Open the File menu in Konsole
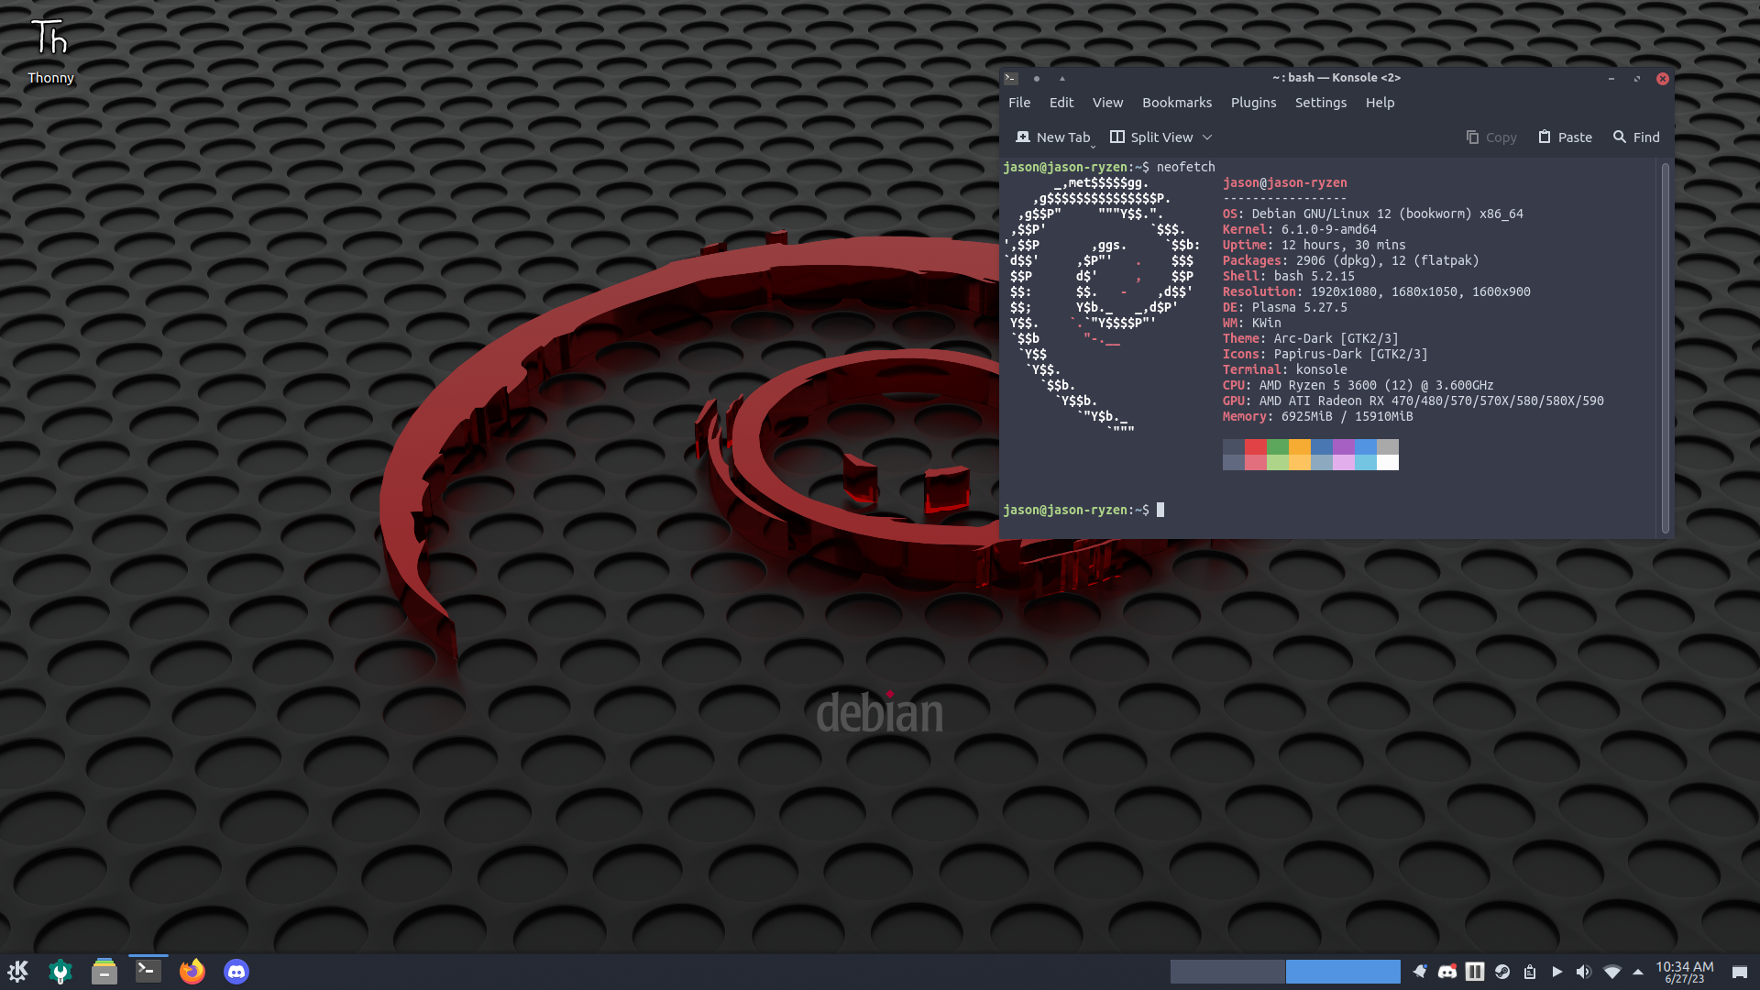1760x990 pixels. click(x=1019, y=103)
